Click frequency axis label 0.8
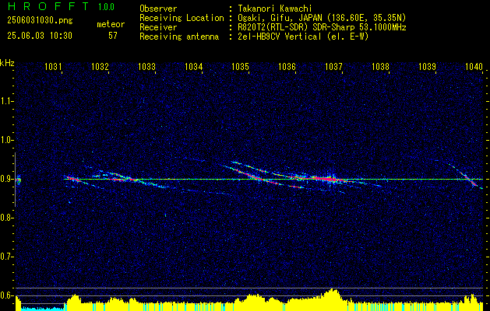This screenshot has width=490, height=311. 5,218
